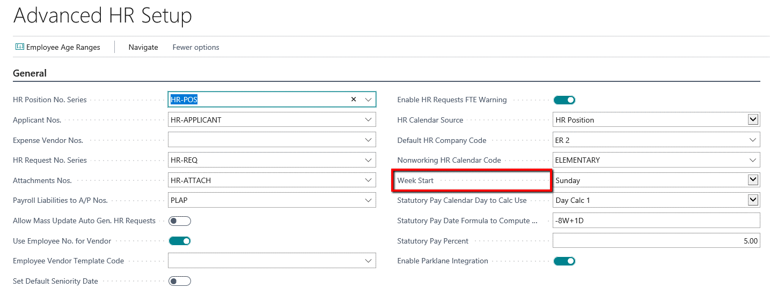Viewport: 770px width, 296px height.
Task: Open the Navigate menu
Action: [x=143, y=47]
